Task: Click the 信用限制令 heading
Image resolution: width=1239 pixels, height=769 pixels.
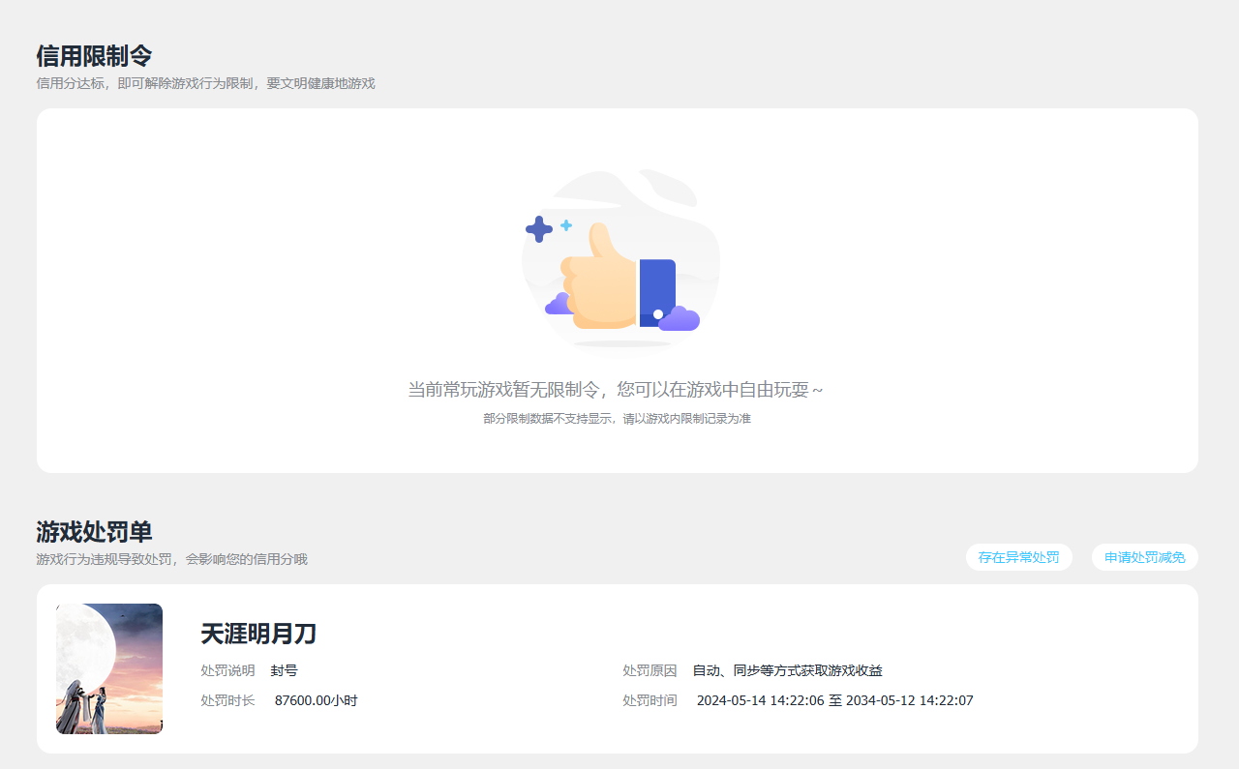Action: tap(94, 56)
